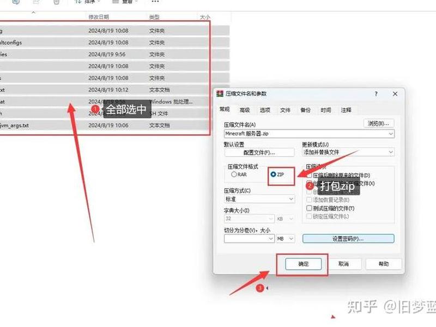The width and height of the screenshot is (436, 327).
Task: Click the question mark help icon in dialog
Action: tap(376, 94)
